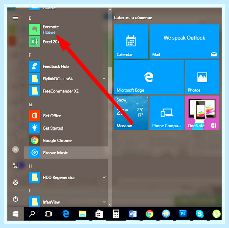
Task: Open the Calendar tile
Action: click(x=131, y=41)
